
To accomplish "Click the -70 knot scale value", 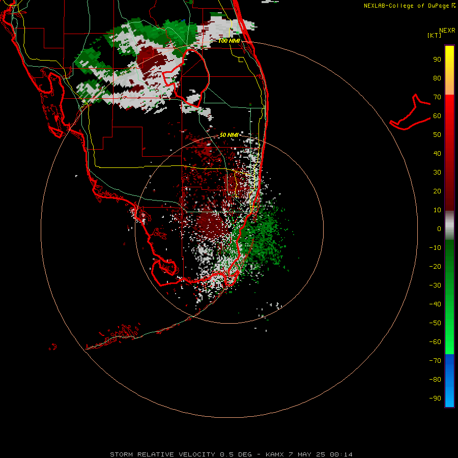I will pos(435,361).
